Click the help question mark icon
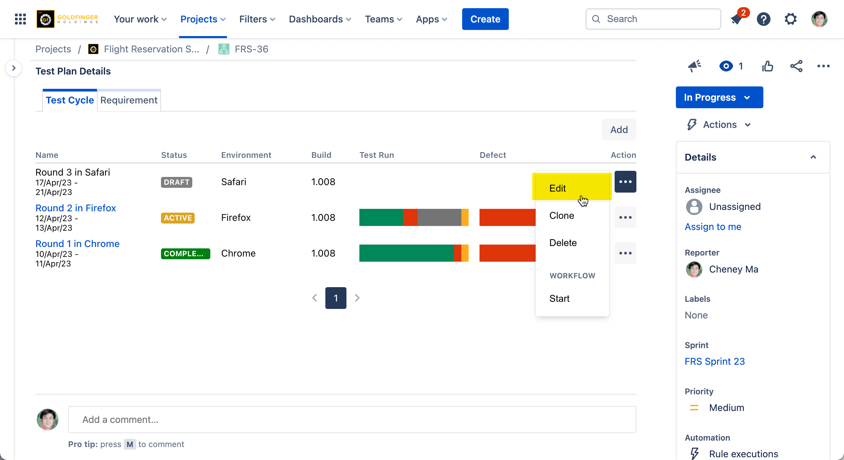 (764, 19)
